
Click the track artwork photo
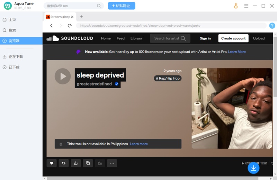[232, 108]
